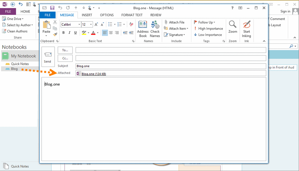Decrease indent of the paragraph

click(125, 33)
